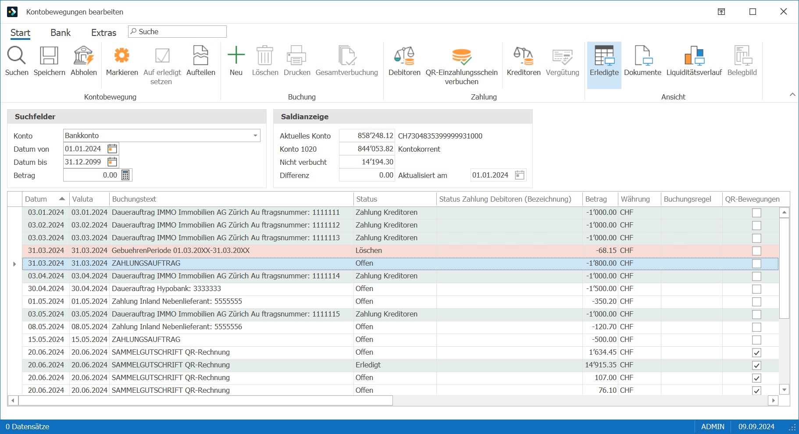Open the Start ribbon tab
Viewport: 799px width, 434px height.
tap(20, 33)
